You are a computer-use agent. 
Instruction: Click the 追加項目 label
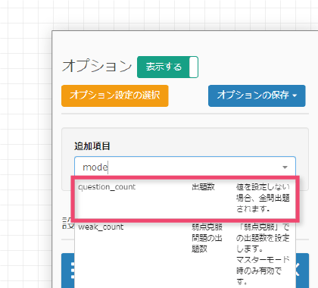(x=92, y=146)
